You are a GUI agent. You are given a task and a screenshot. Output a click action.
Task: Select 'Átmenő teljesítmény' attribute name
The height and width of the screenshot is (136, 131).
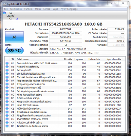point(28,67)
